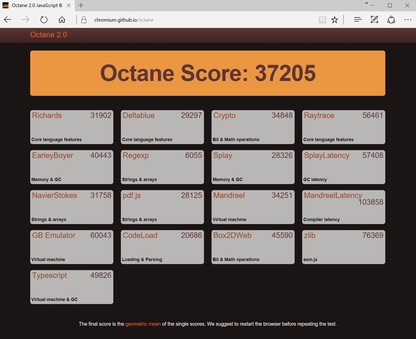Click the Regexp result card

162,167
